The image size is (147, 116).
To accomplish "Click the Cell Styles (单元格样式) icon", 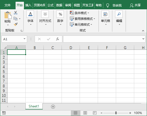I will [72, 24].
